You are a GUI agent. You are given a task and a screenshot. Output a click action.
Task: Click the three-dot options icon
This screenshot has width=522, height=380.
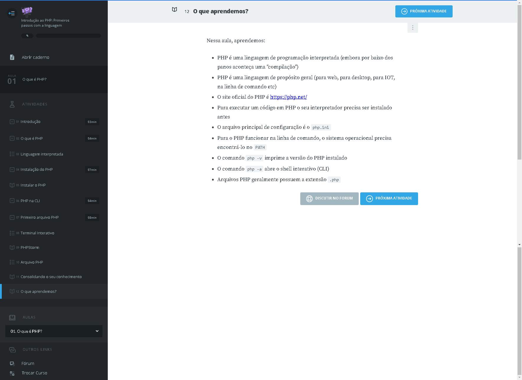(412, 27)
